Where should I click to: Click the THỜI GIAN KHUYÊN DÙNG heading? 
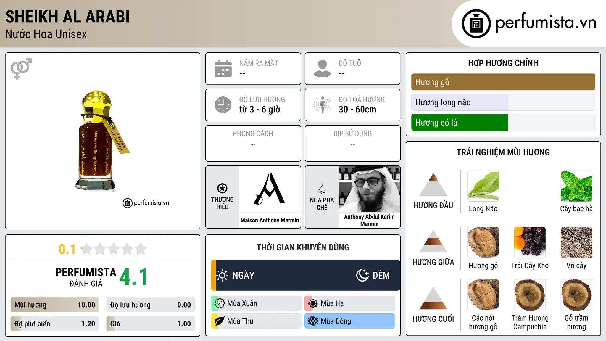tap(303, 247)
